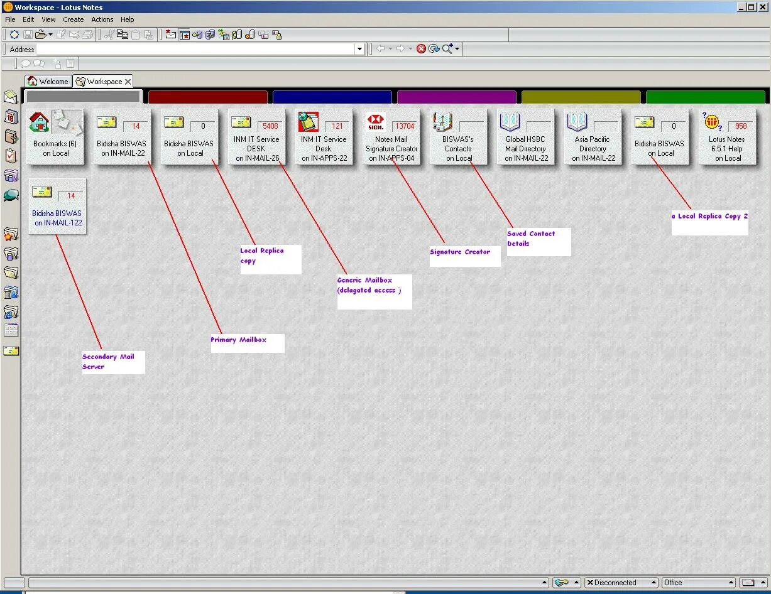The width and height of the screenshot is (771, 594).
Task: Switch to the blue workspace page tab
Action: pos(332,97)
